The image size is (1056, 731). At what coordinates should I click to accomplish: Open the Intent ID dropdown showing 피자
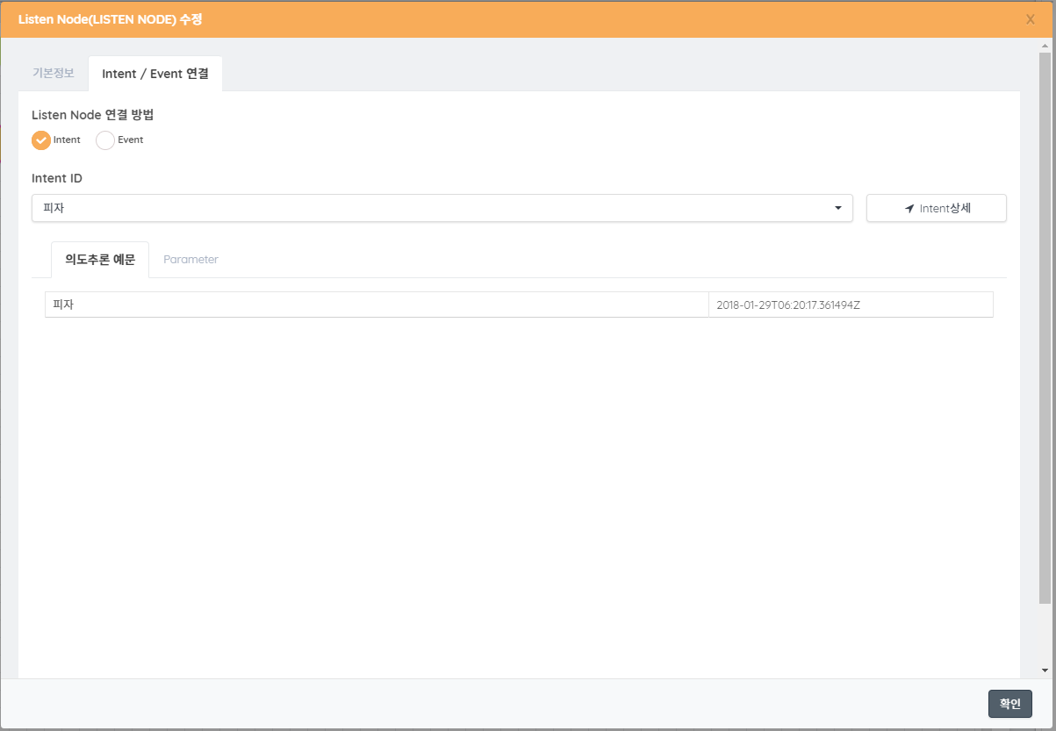click(442, 208)
